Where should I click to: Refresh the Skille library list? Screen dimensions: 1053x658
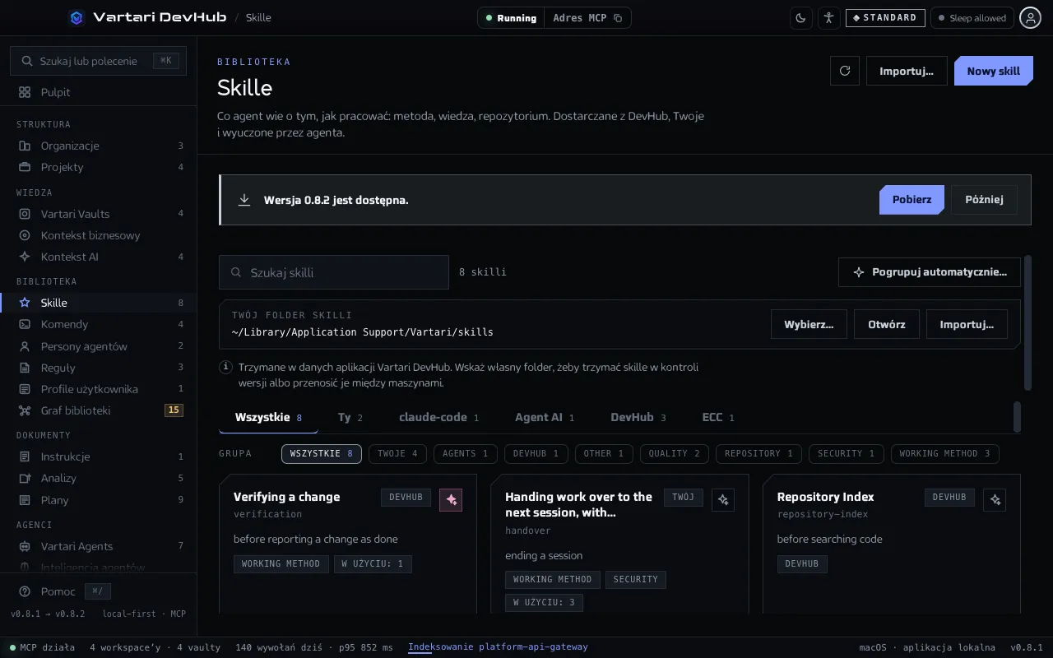[845, 71]
